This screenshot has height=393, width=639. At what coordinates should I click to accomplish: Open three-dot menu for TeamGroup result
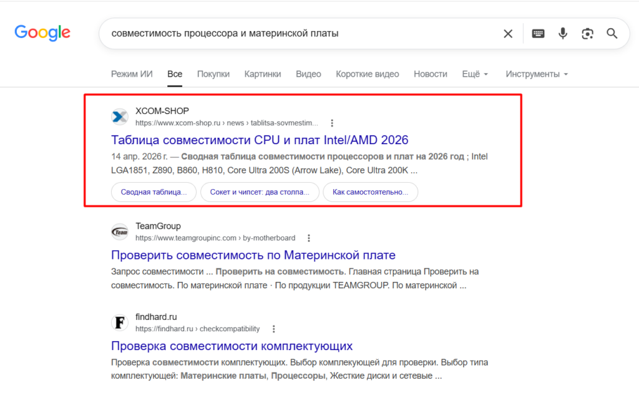click(x=309, y=238)
